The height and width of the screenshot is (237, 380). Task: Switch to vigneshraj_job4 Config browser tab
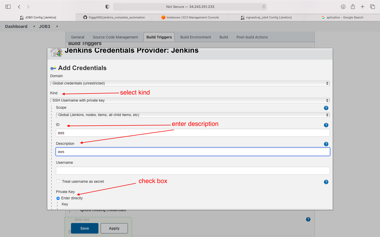[x=266, y=17]
